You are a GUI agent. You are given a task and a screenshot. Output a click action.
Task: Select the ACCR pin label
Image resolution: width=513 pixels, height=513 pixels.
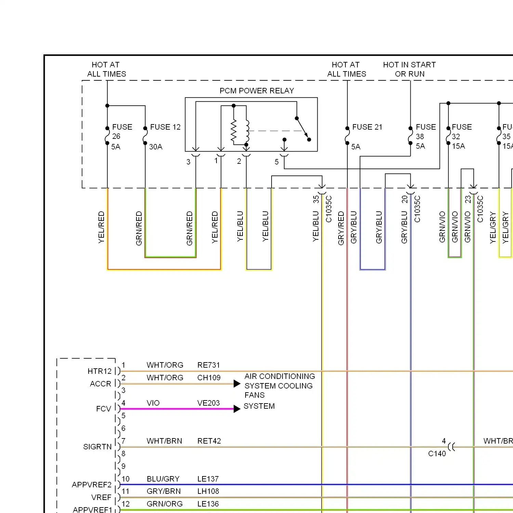(x=101, y=384)
